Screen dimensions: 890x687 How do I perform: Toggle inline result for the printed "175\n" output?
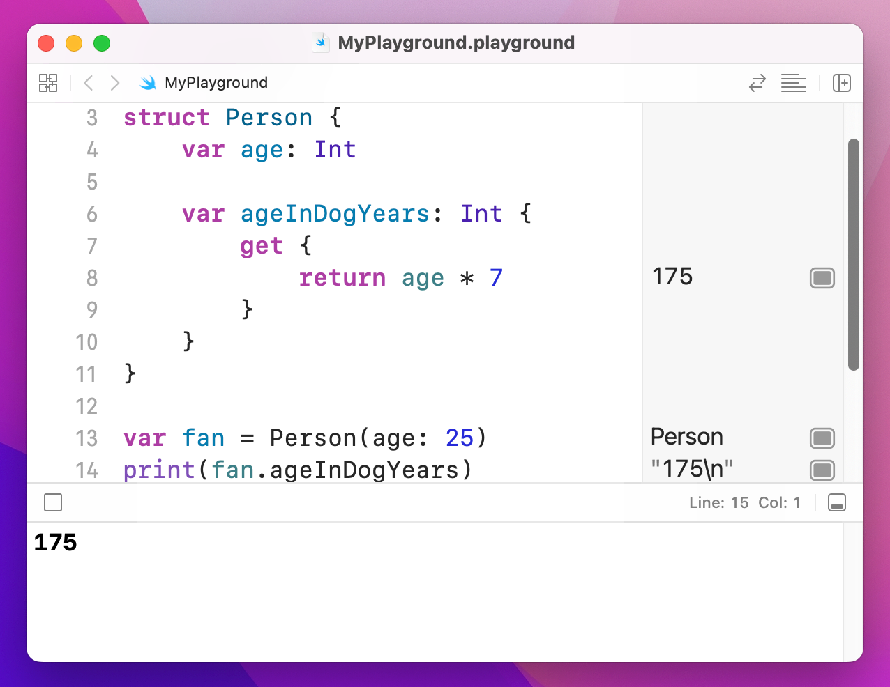(822, 470)
